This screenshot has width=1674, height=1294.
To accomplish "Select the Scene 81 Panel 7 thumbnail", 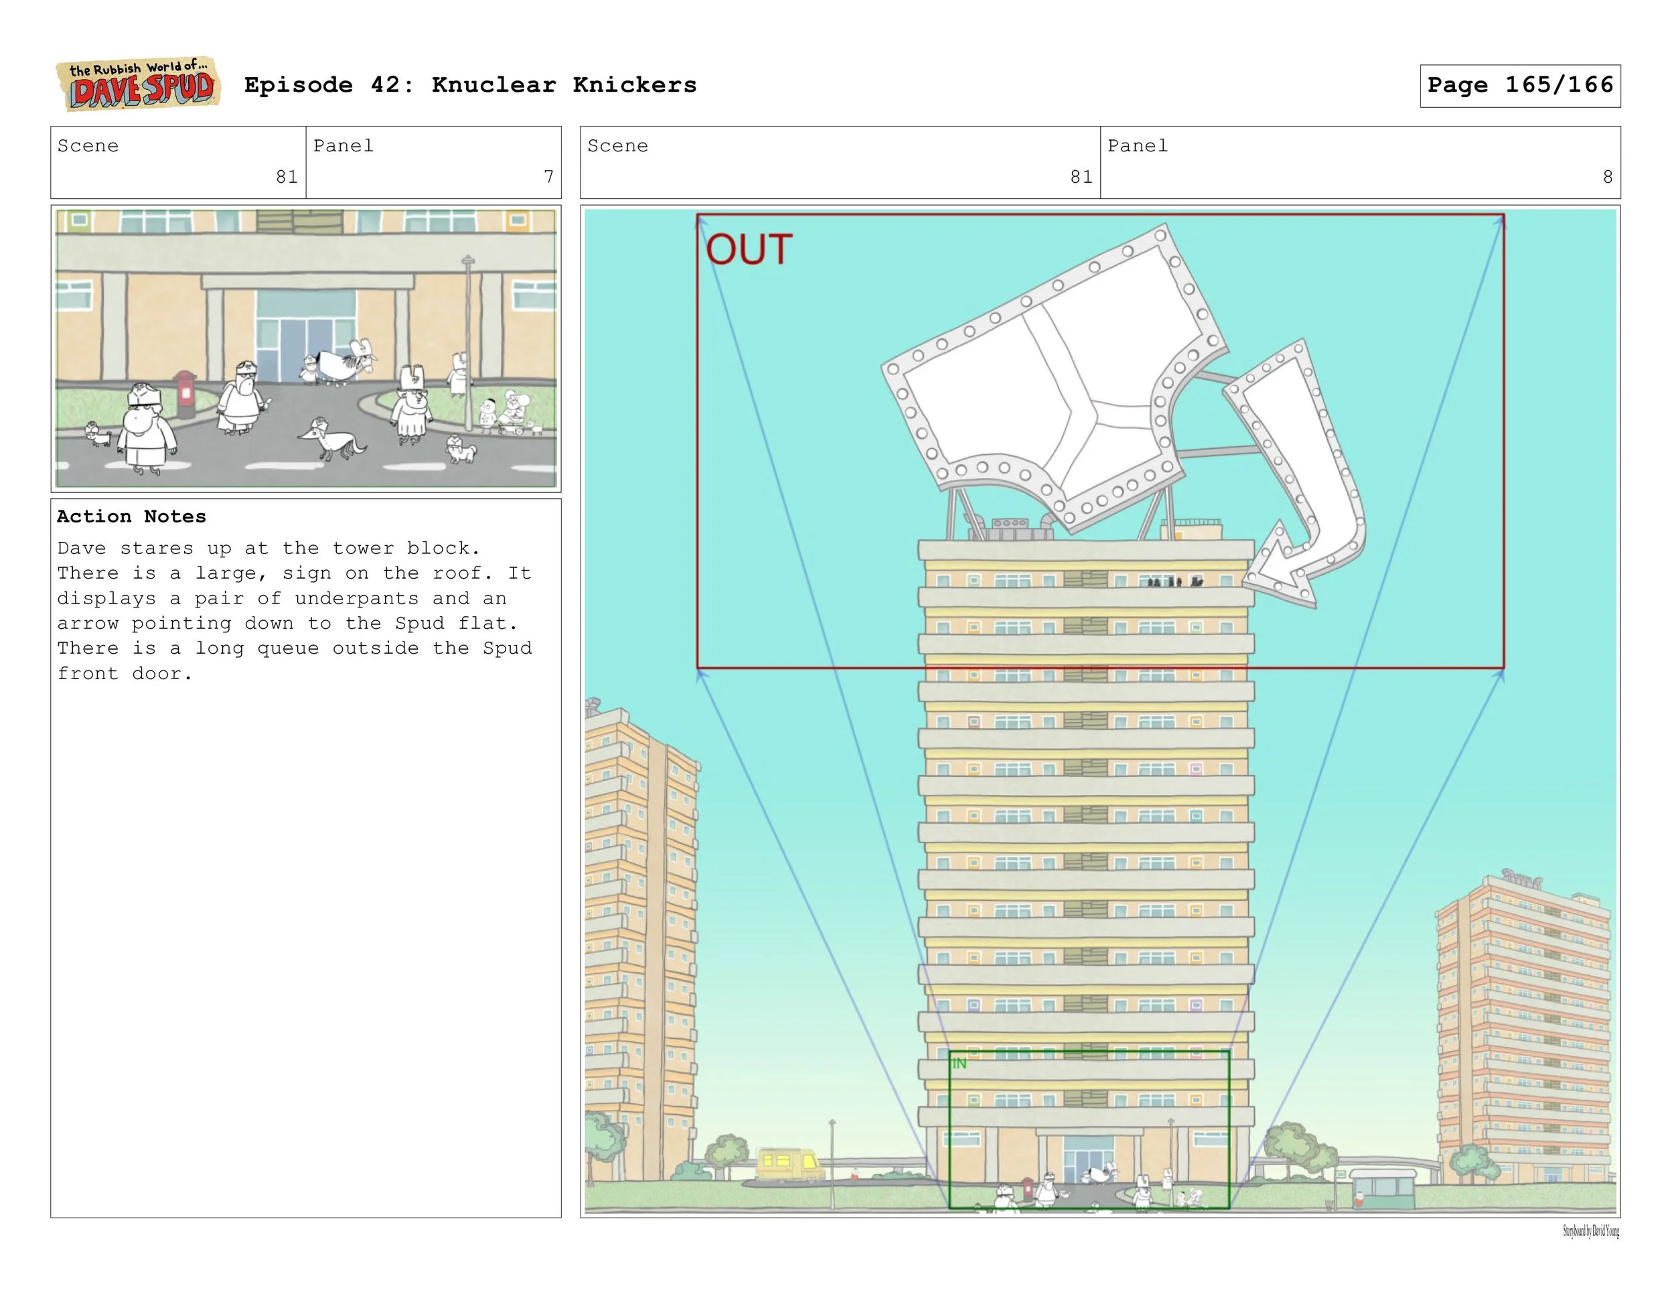I will point(306,348).
